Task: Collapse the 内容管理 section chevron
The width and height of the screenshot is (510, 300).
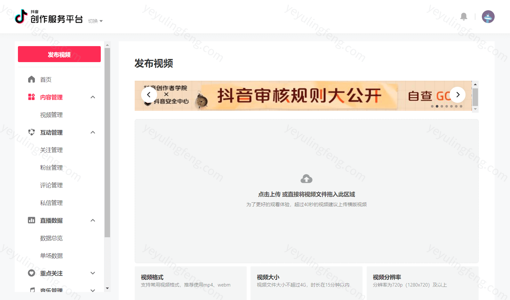Action: click(93, 97)
